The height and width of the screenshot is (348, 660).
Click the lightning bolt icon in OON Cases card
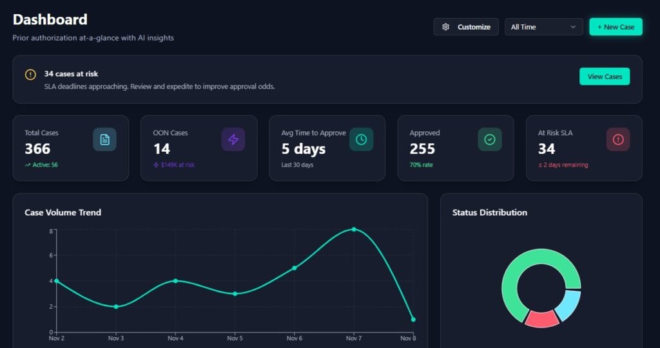click(x=233, y=140)
